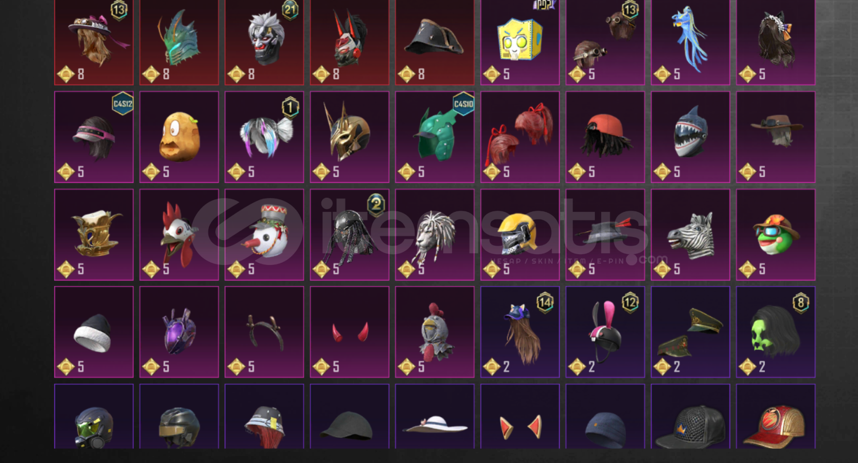Viewport: 858px width, 463px height.
Task: Select the red devil horns item
Action: click(350, 332)
